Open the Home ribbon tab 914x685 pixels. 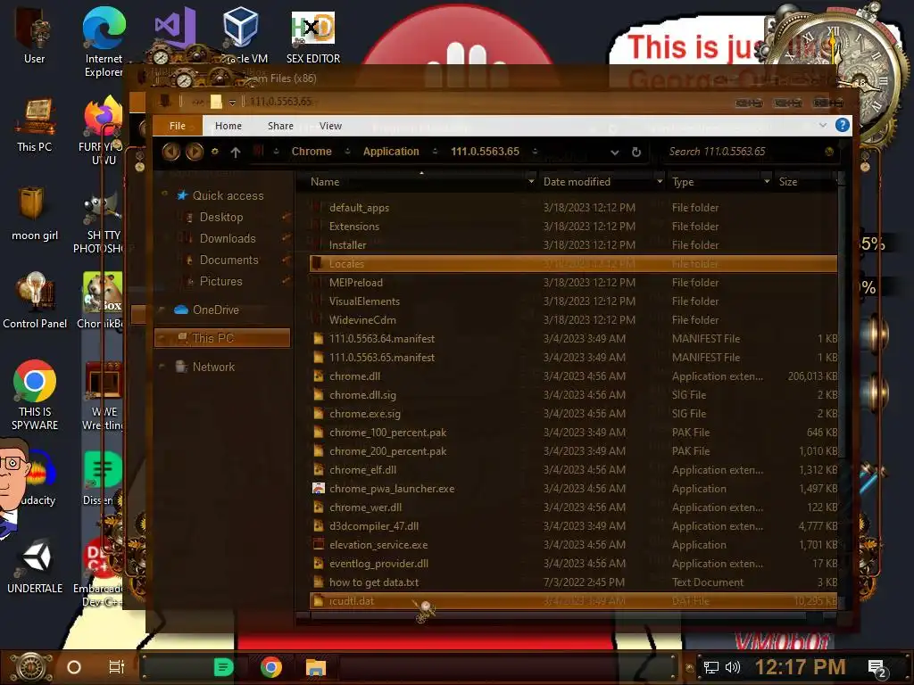click(228, 126)
